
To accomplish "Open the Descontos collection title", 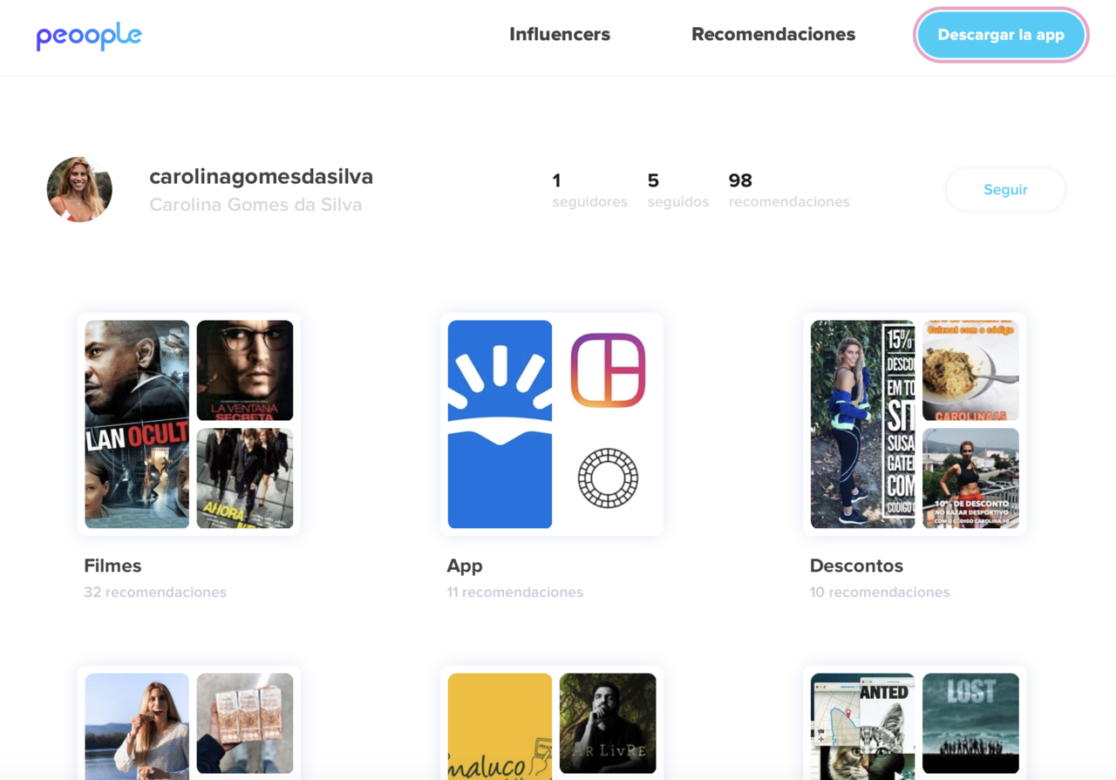I will pyautogui.click(x=856, y=566).
